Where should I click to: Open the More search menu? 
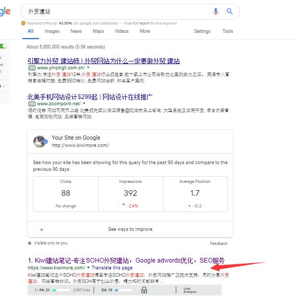pos(145,31)
